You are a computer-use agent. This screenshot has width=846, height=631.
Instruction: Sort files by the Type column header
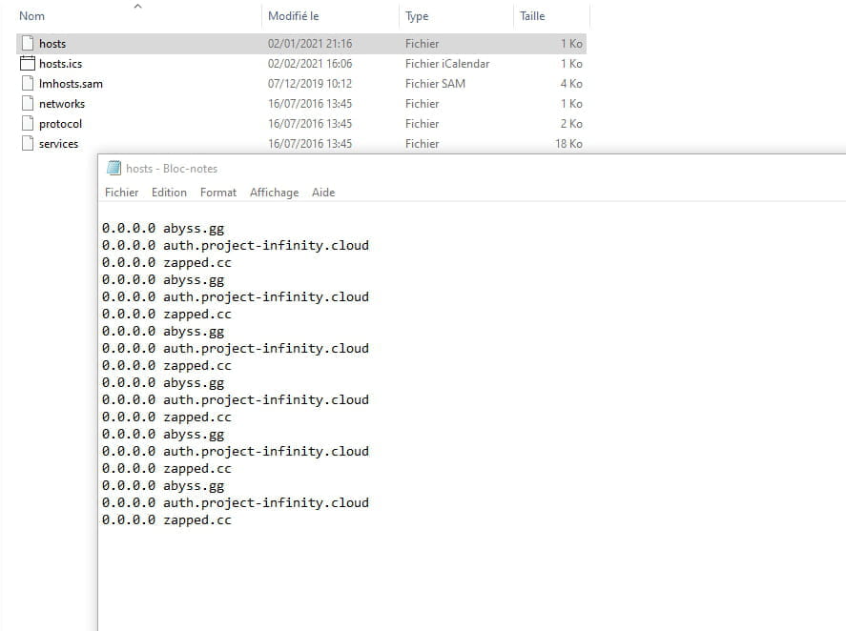417,16
